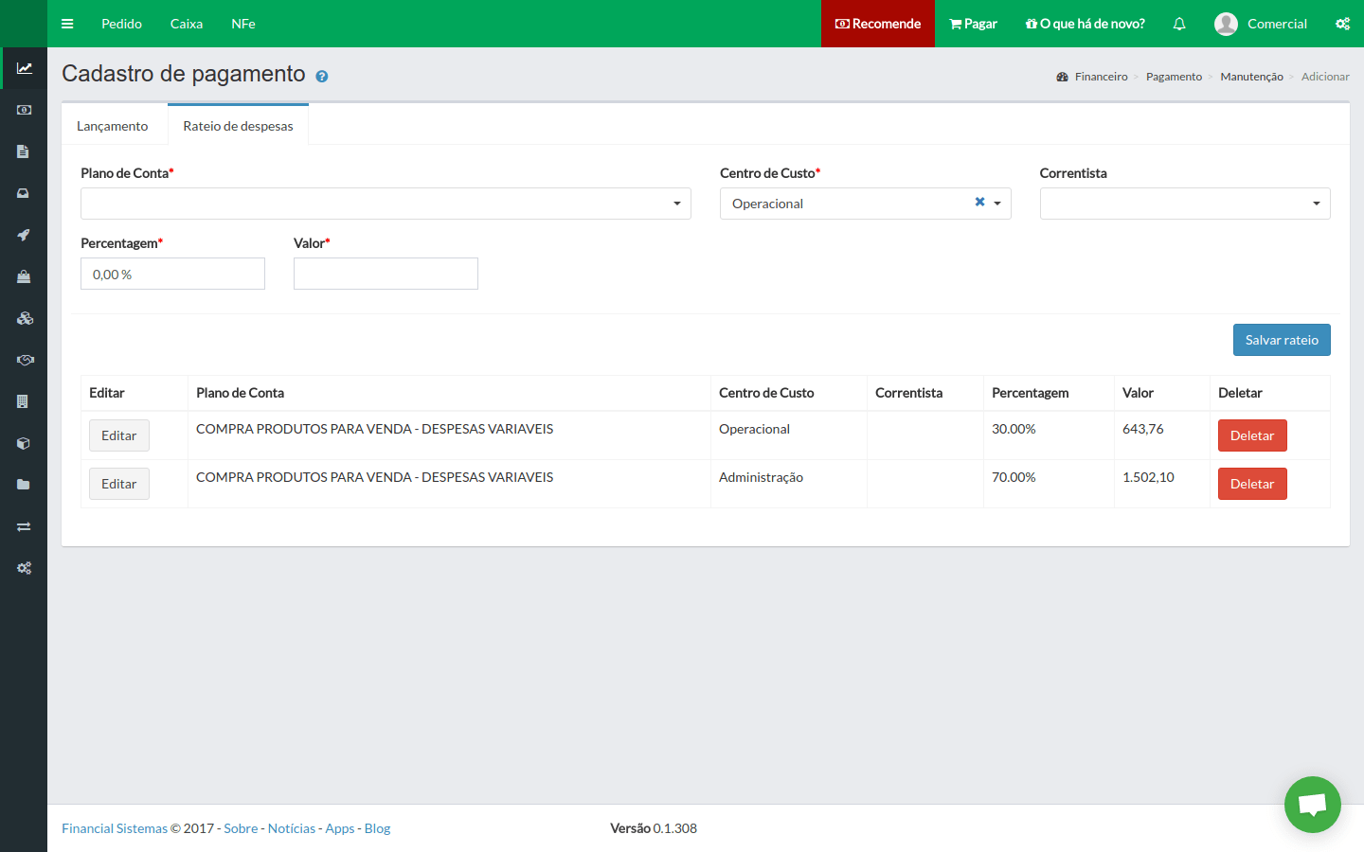Delete the Operacional 643,76 row
The height and width of the screenshot is (852, 1364).
[1252, 435]
